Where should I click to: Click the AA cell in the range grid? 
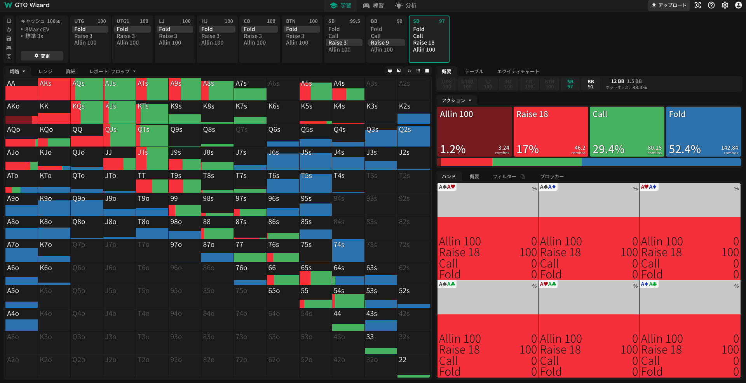click(x=21, y=89)
